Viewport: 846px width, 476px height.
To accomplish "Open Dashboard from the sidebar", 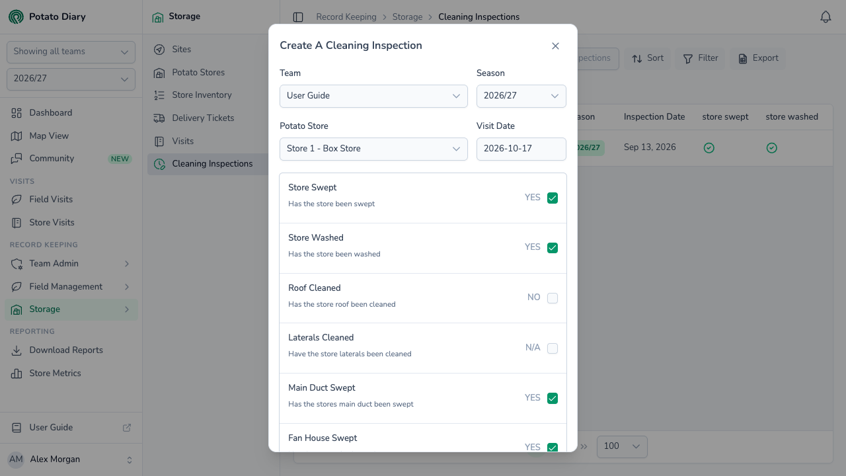I will point(71,113).
